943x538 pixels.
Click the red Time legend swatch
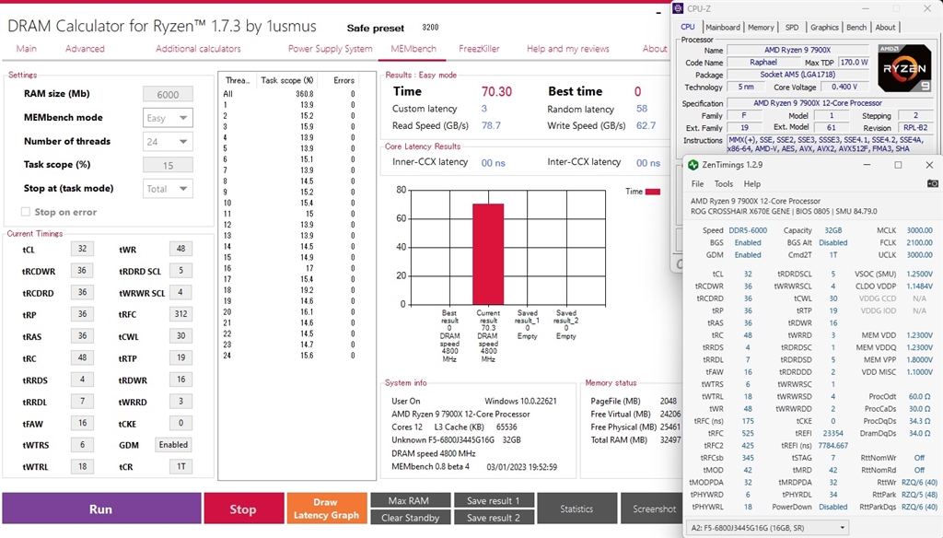[653, 192]
